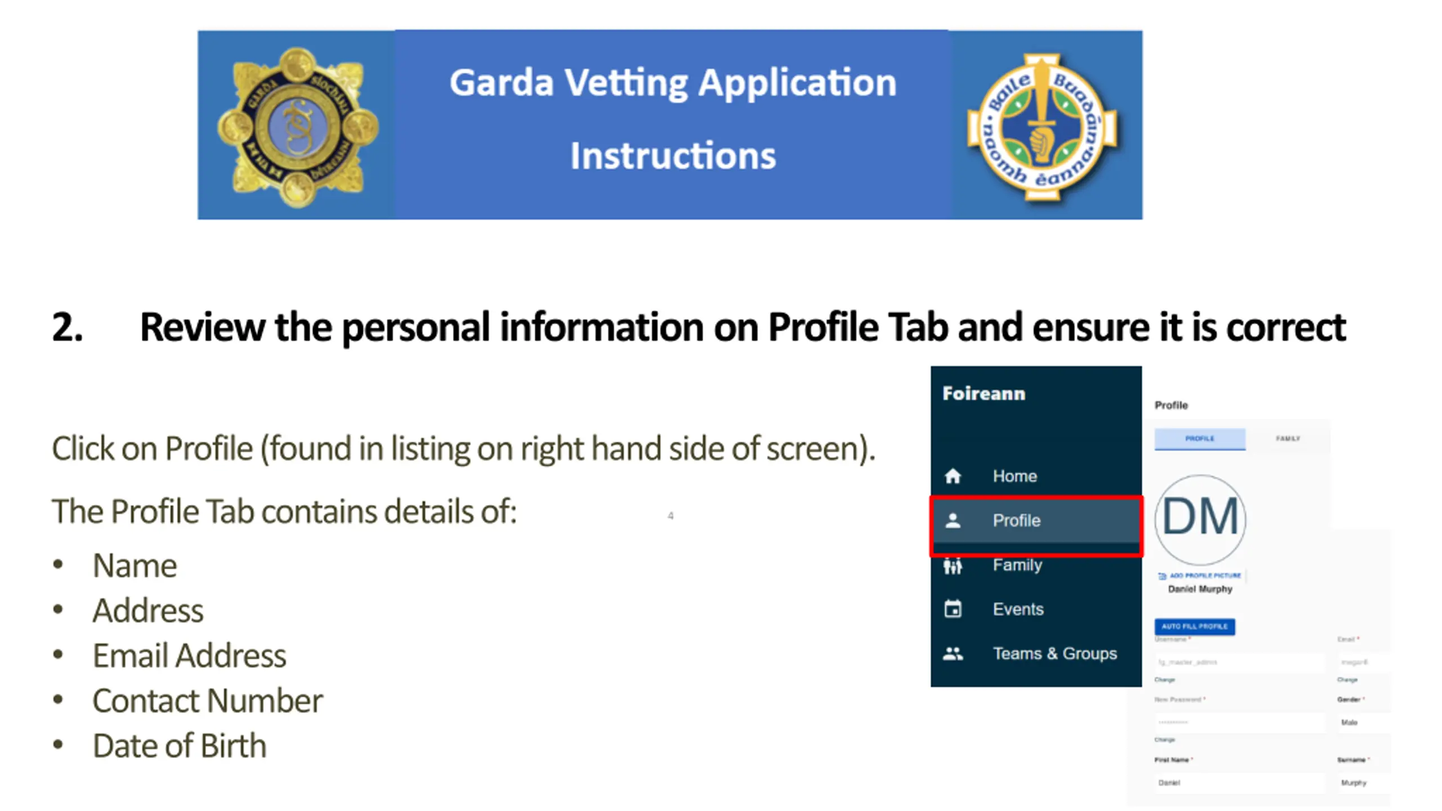Click the Change link under Username
Screen dimensions: 1442x811
1165,680
